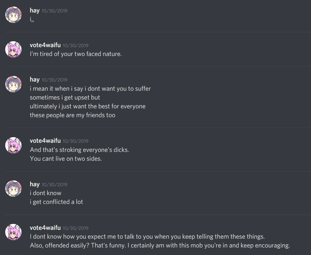
Task: Select vote4waifu username above "And that's stroking" message
Action: point(45,141)
